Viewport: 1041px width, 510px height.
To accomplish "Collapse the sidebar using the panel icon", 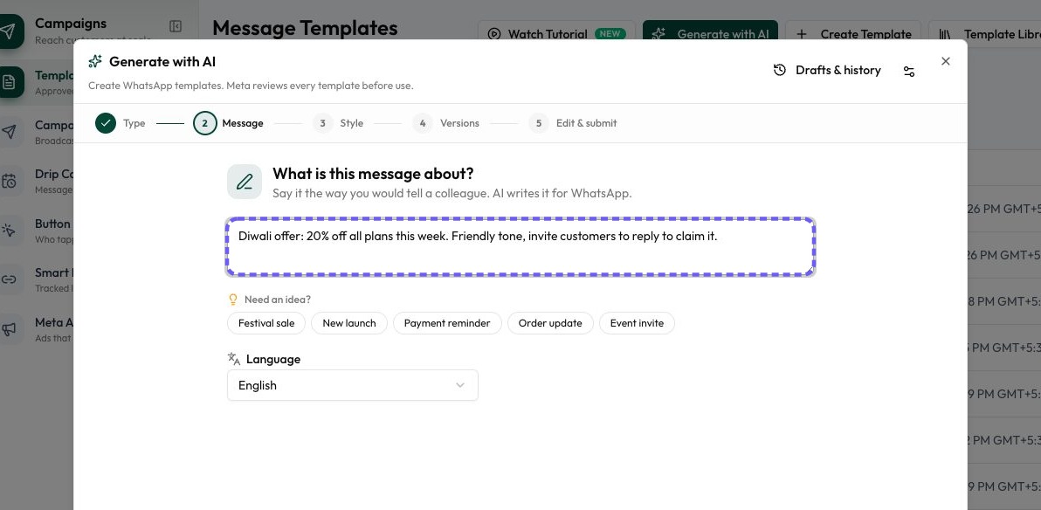I will coord(176,26).
